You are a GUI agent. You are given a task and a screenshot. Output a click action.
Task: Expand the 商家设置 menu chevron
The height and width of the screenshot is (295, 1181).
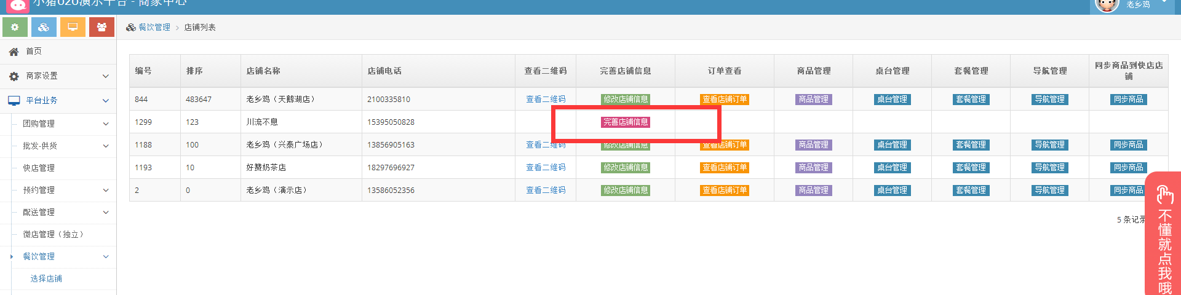106,76
